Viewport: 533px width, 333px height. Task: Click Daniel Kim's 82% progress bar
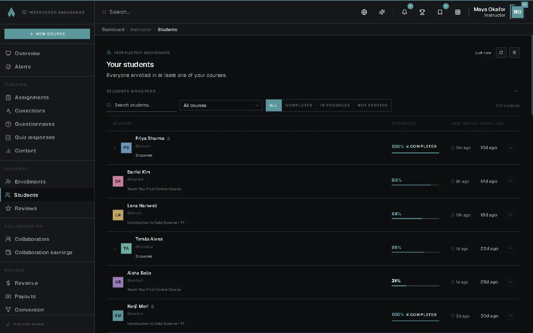pyautogui.click(x=415, y=185)
